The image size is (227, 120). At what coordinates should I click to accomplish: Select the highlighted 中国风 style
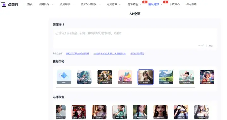[146, 77]
